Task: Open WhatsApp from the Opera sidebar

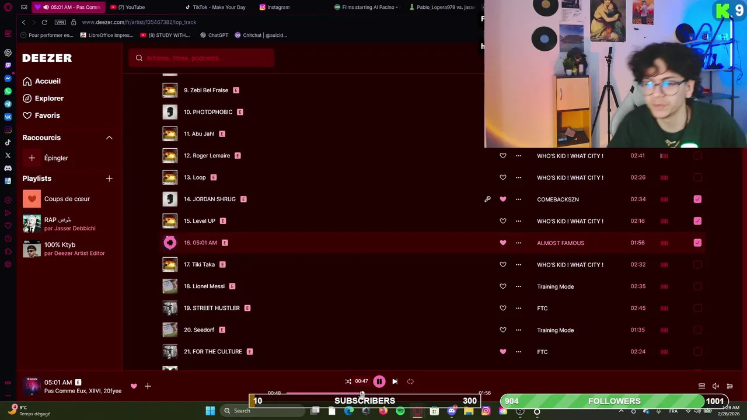Action: tap(8, 91)
